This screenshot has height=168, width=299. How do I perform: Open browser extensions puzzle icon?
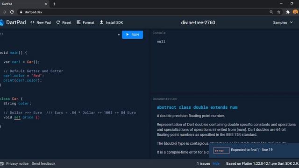288,12
